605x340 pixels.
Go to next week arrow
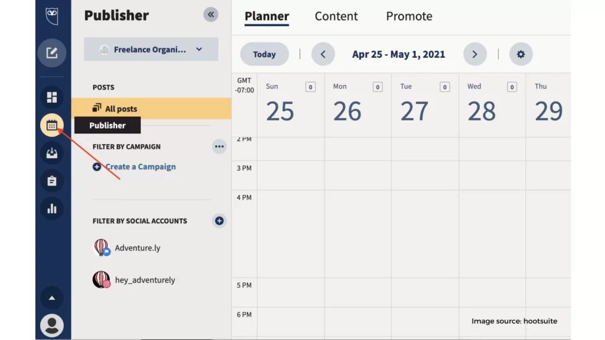[x=474, y=54]
